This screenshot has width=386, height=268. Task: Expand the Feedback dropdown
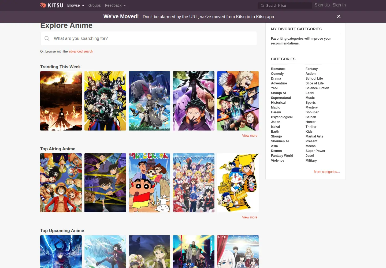(x=115, y=5)
